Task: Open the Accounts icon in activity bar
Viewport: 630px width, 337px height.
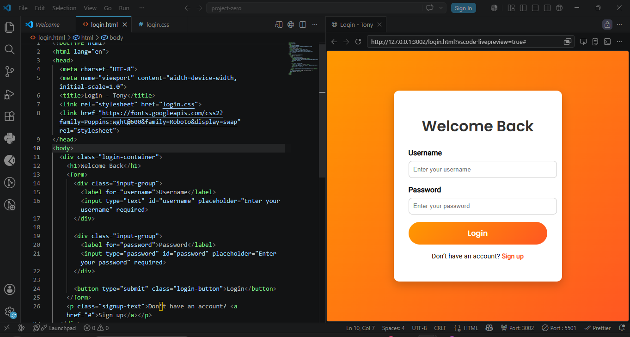Action: [x=10, y=289]
